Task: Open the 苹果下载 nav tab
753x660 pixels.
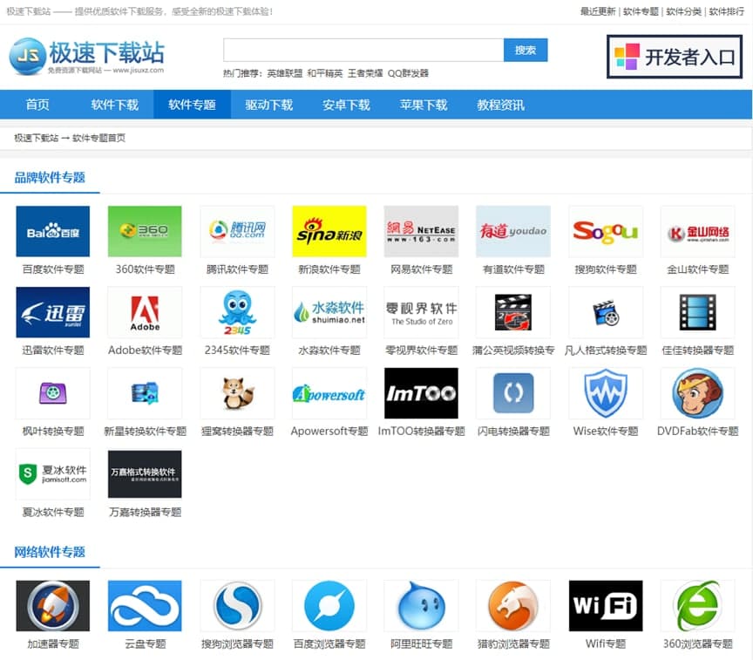Action: point(424,105)
